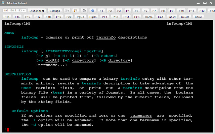Send the F6 key
Viewport: 215px width, 134px height.
tap(145, 11)
